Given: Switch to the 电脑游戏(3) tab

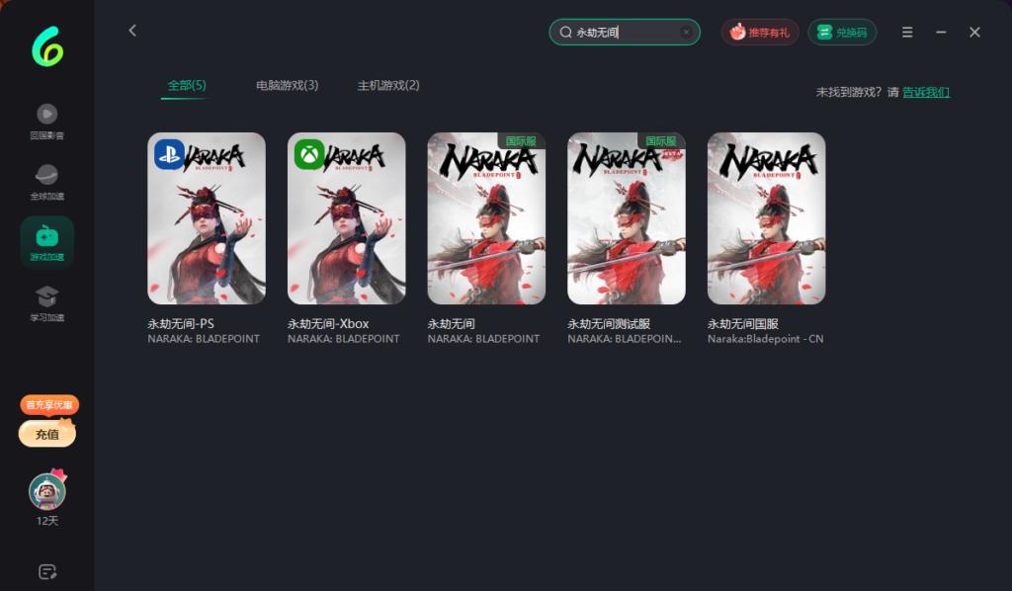Looking at the screenshot, I should click(287, 85).
